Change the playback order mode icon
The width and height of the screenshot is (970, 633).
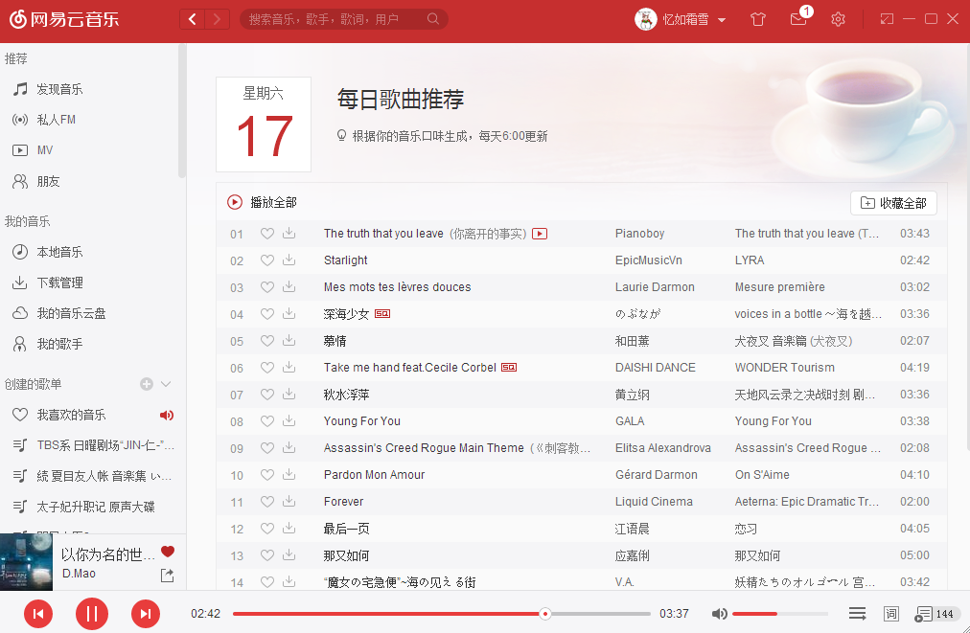pyautogui.click(x=858, y=613)
